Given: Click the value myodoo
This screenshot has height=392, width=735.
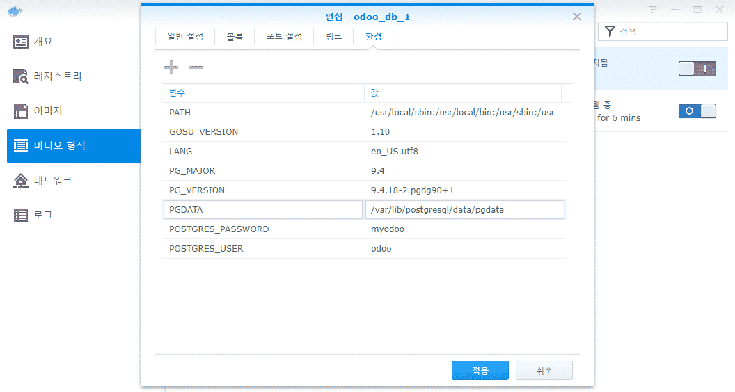Looking at the screenshot, I should point(387,229).
